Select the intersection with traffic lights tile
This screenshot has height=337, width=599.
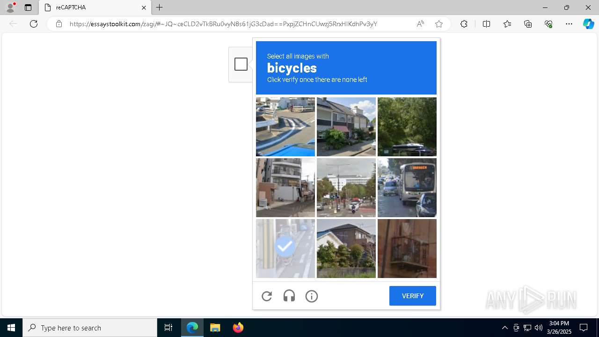point(346,188)
